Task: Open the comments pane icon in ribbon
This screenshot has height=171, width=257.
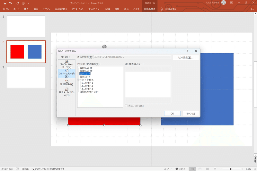Action: [x=253, y=9]
